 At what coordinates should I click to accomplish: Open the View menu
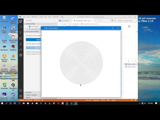point(41,17)
